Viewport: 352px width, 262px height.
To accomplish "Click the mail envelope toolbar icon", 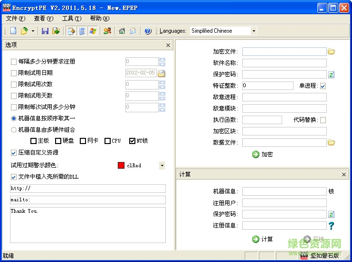I will click(133, 31).
